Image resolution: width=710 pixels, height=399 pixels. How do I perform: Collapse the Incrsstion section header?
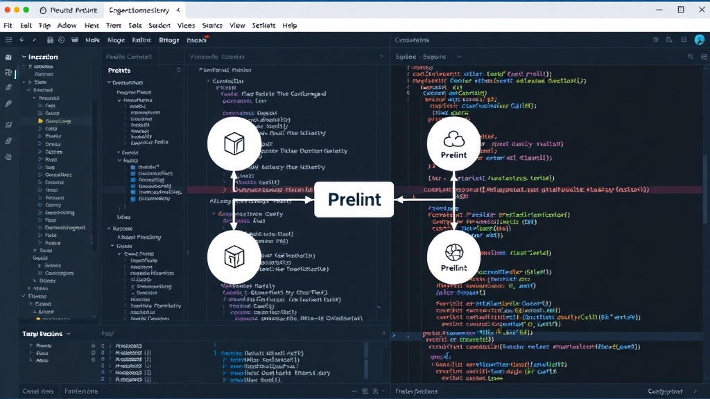coord(24,57)
